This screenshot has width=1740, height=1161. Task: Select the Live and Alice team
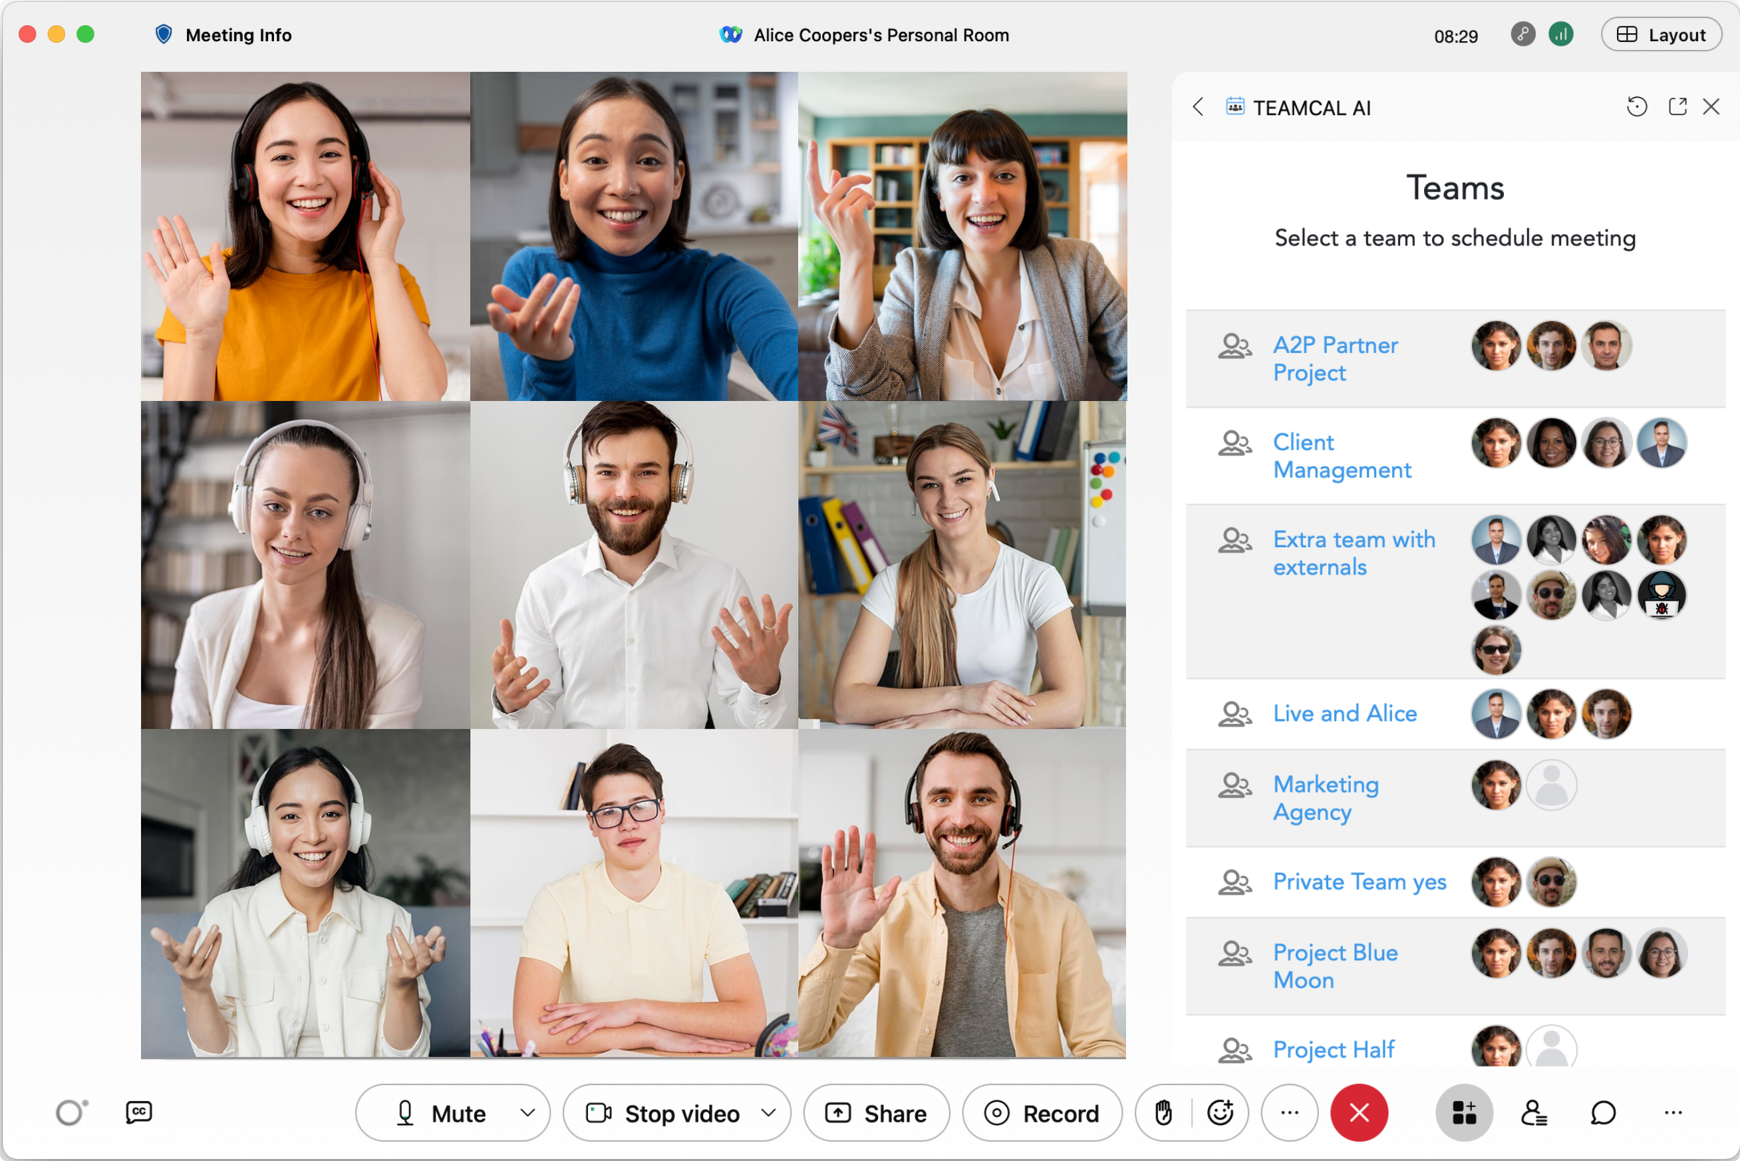tap(1345, 713)
